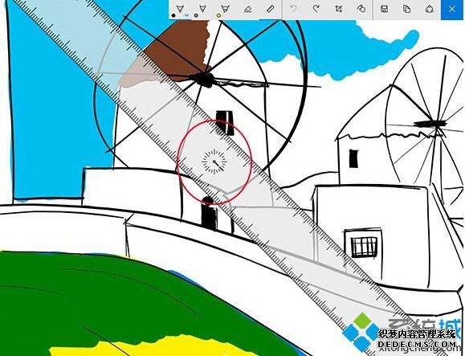This screenshot has height=356, width=465.
Task: Undo the last stroke
Action: click(x=294, y=9)
